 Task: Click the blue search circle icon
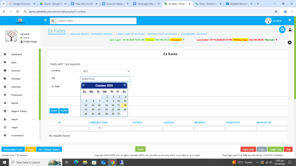point(282,29)
